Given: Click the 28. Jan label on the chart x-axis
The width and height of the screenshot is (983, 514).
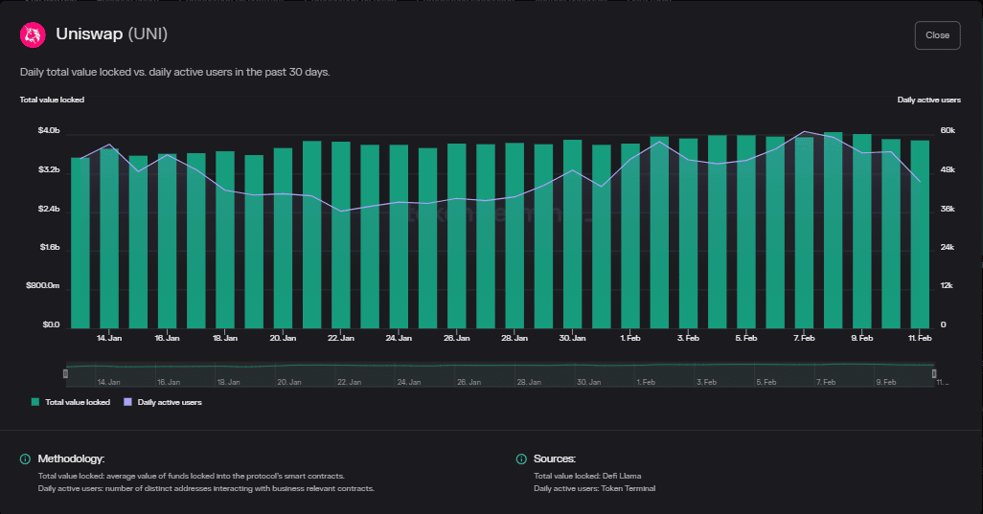Looking at the screenshot, I should pyautogui.click(x=514, y=338).
